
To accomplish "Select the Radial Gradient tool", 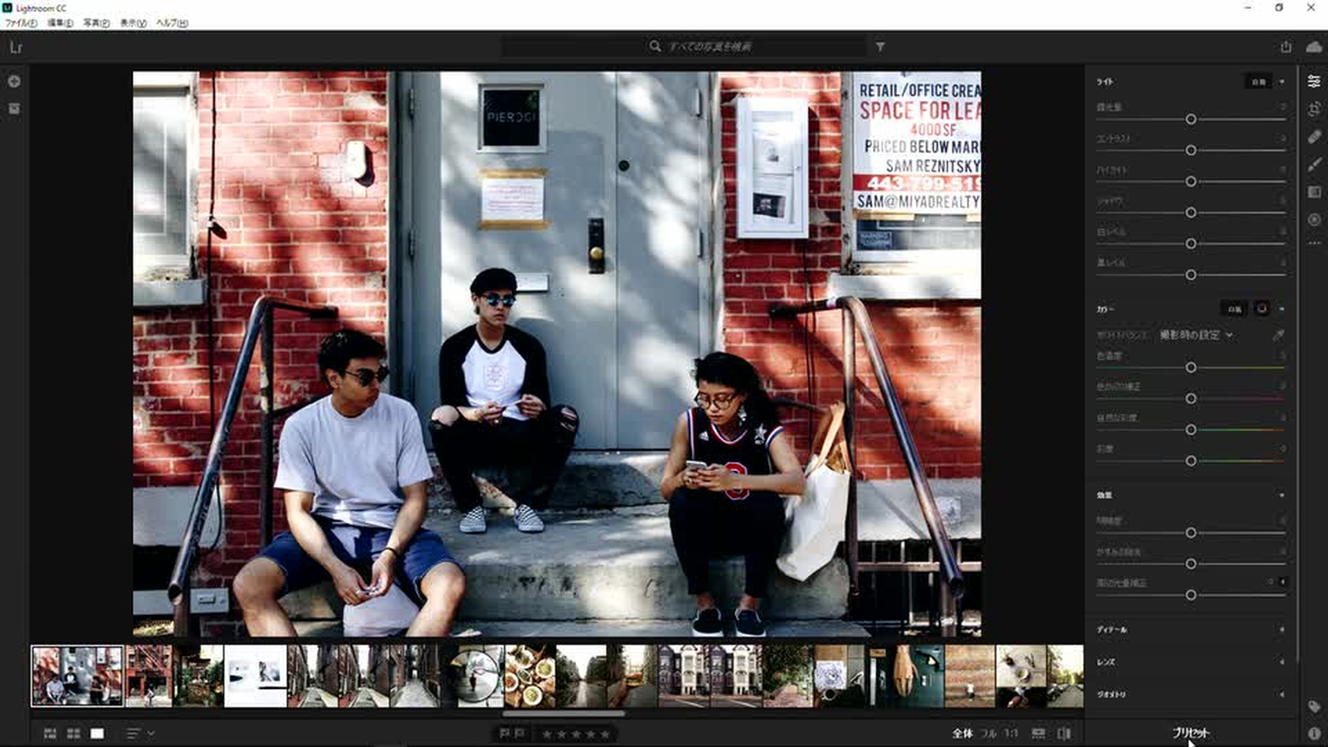I will click(x=1314, y=220).
